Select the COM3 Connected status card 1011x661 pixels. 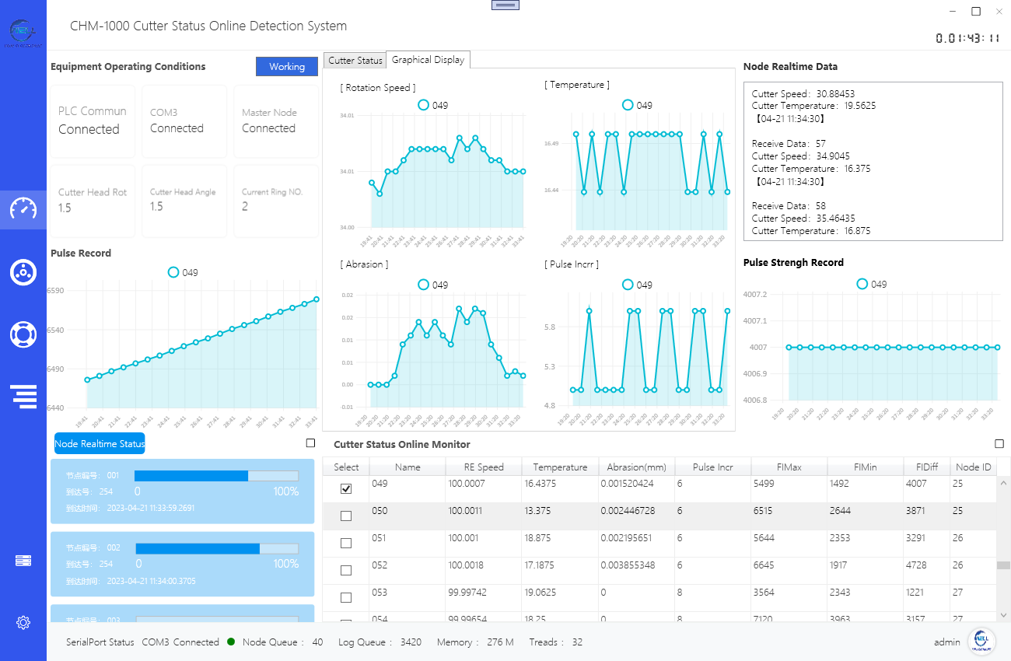coord(184,121)
